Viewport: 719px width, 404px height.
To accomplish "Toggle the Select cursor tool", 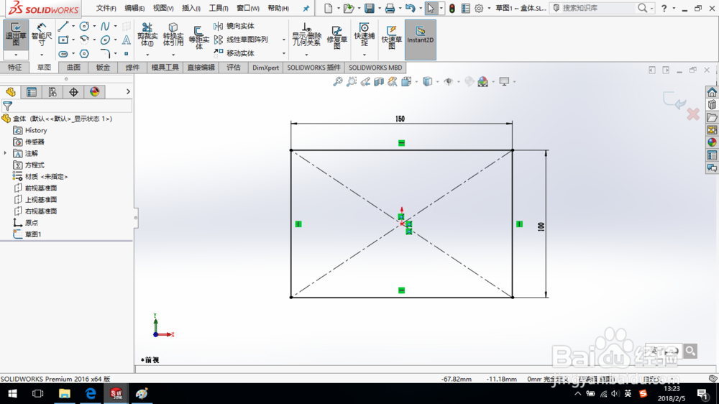I will [430, 8].
